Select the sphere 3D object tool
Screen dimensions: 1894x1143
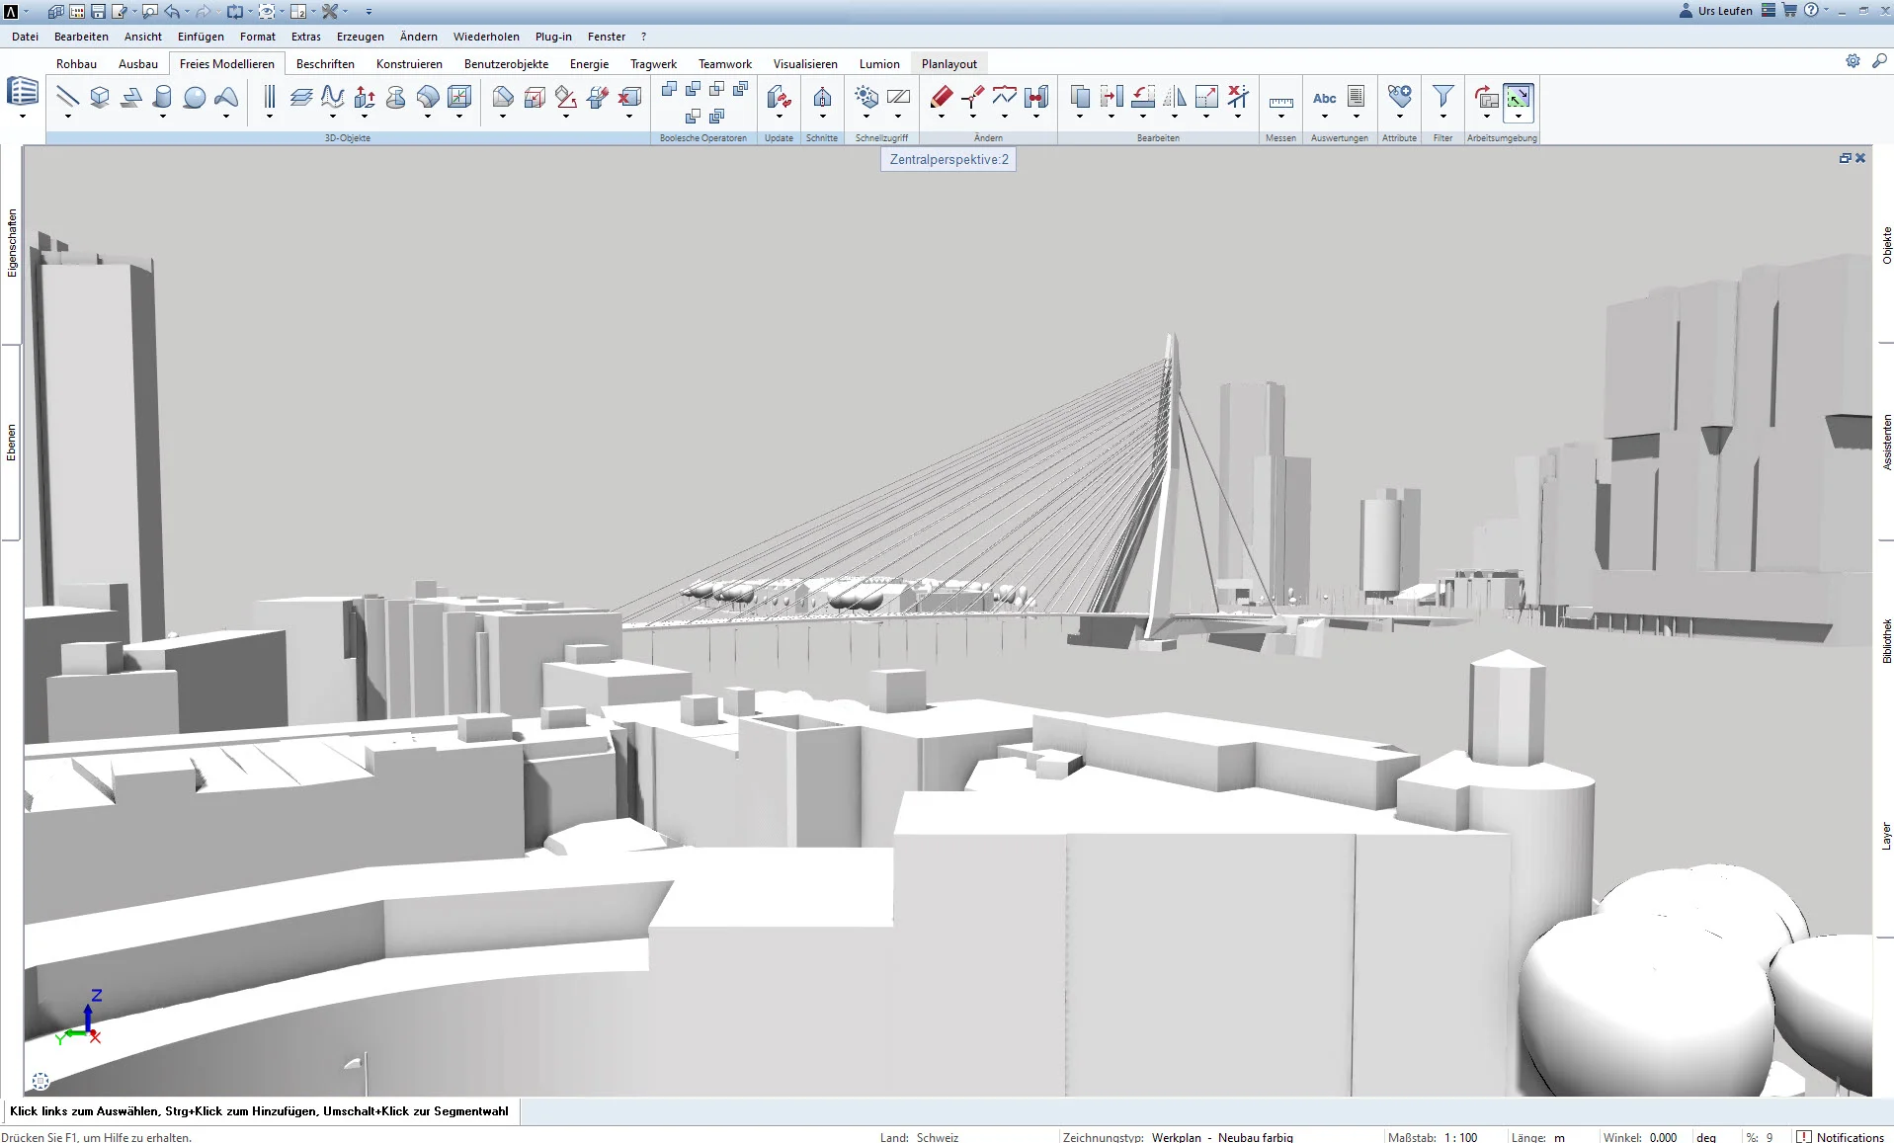tap(195, 97)
